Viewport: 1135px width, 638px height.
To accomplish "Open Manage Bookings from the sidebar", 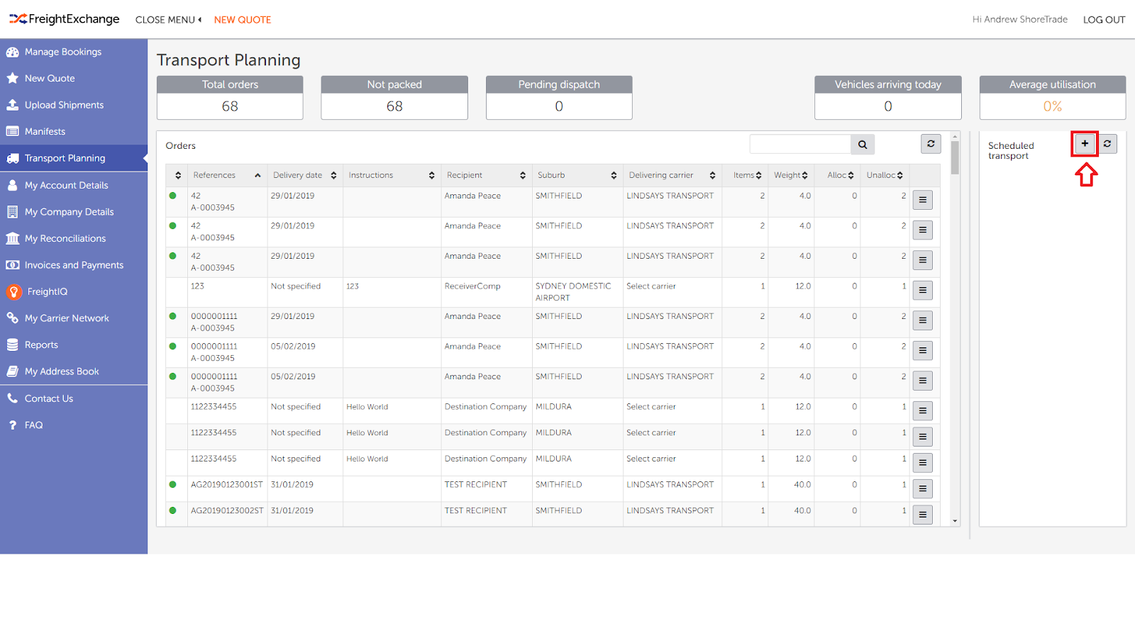I will pos(74,52).
